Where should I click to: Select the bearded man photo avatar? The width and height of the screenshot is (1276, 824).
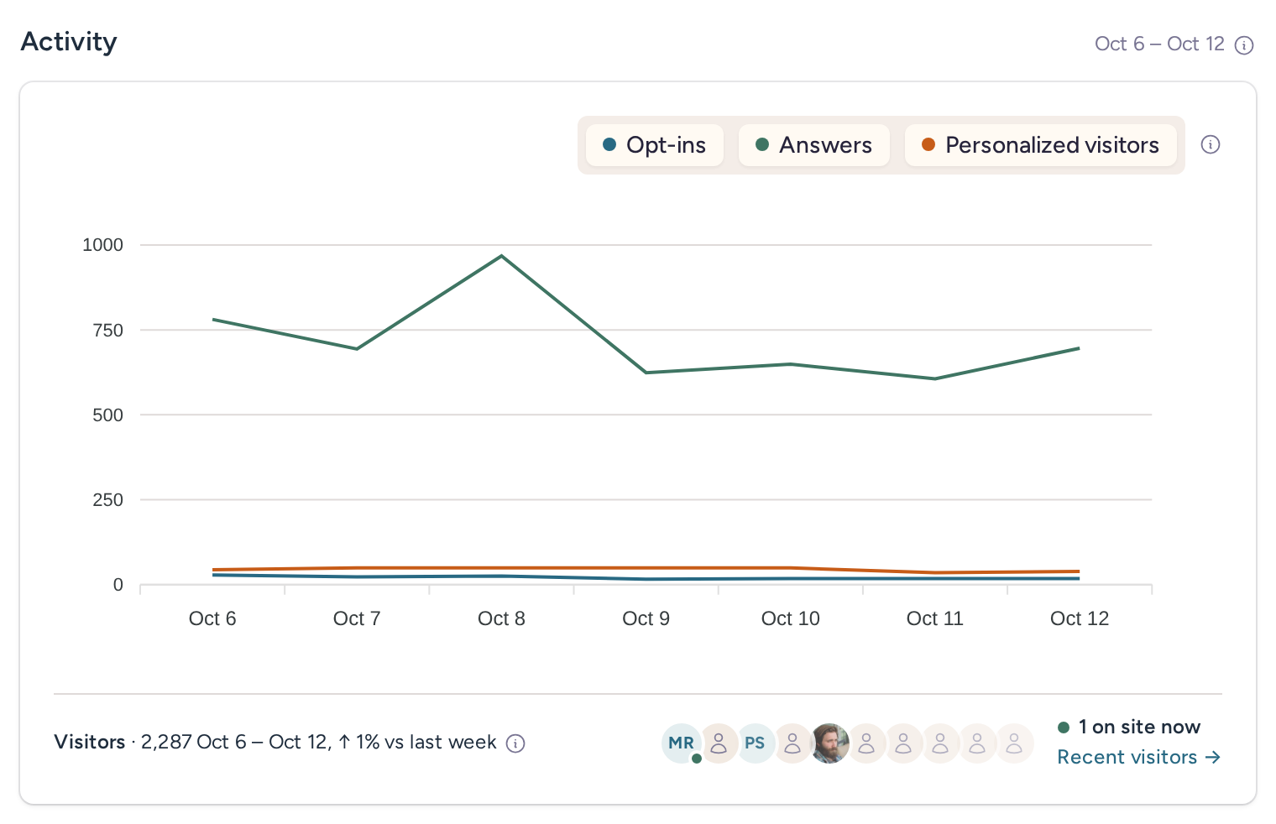click(x=829, y=743)
